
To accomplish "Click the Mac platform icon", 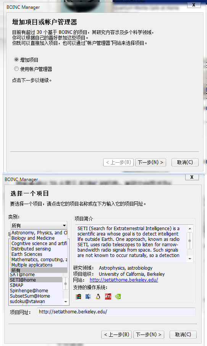I will 88,297.
